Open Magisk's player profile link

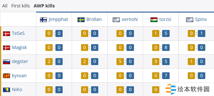coord(19,47)
